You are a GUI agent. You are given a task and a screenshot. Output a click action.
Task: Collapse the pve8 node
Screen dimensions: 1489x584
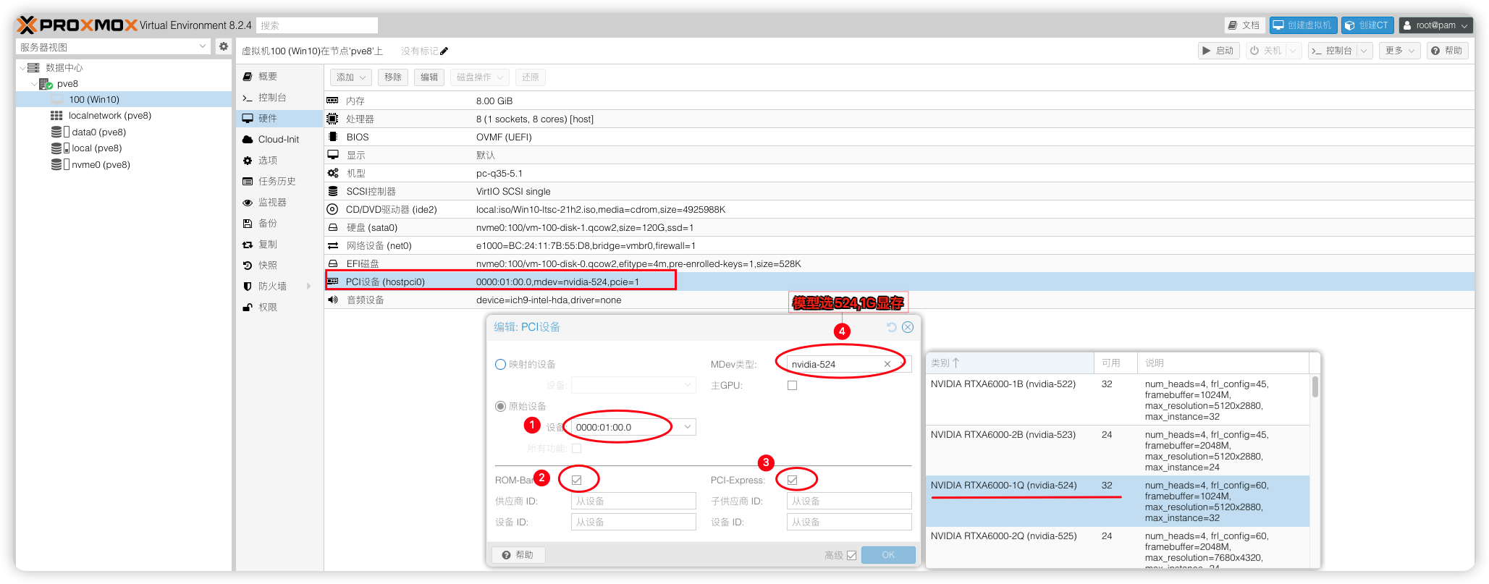click(34, 83)
